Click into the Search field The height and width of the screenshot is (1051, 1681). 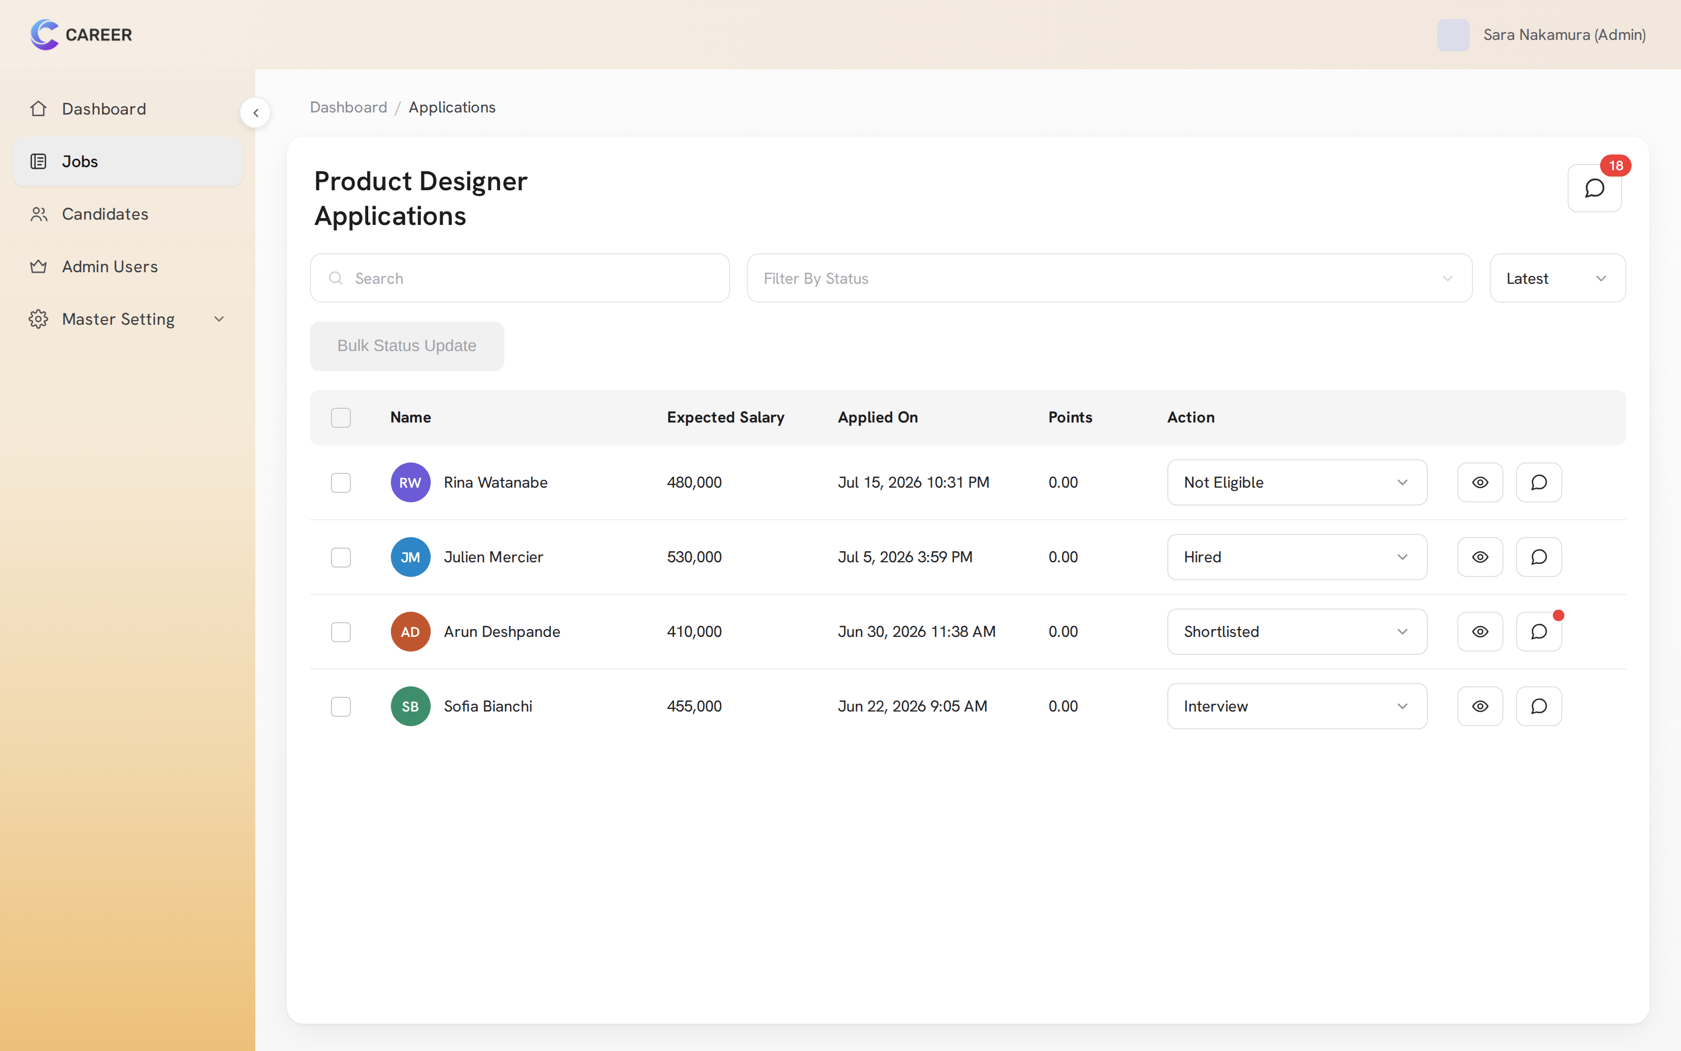520,278
